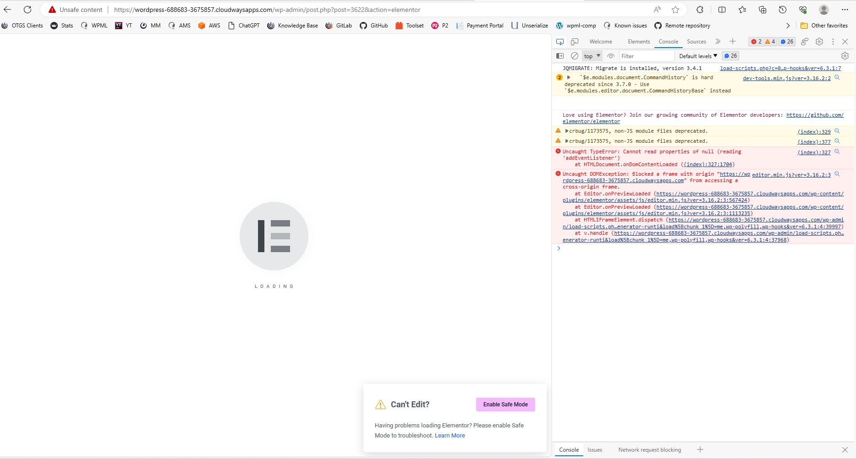Click the console input prompt
This screenshot has width=856, height=459.
coord(703,248)
